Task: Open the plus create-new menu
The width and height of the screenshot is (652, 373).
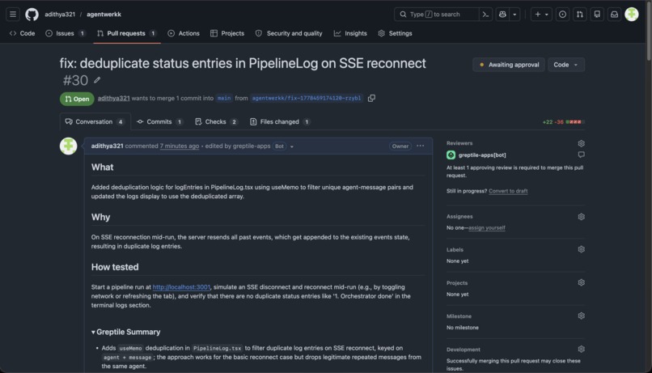Action: (541, 14)
